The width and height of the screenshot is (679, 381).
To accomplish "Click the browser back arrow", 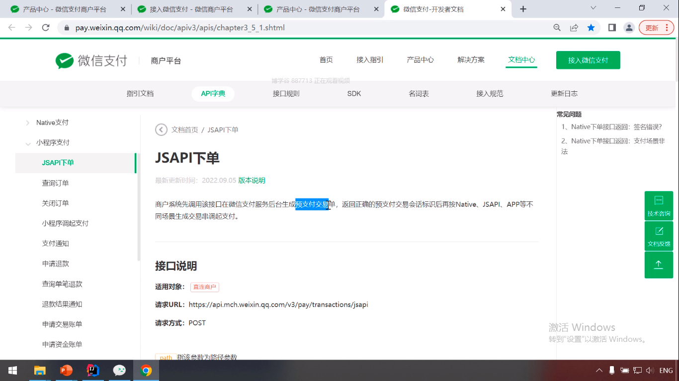I will coord(12,28).
